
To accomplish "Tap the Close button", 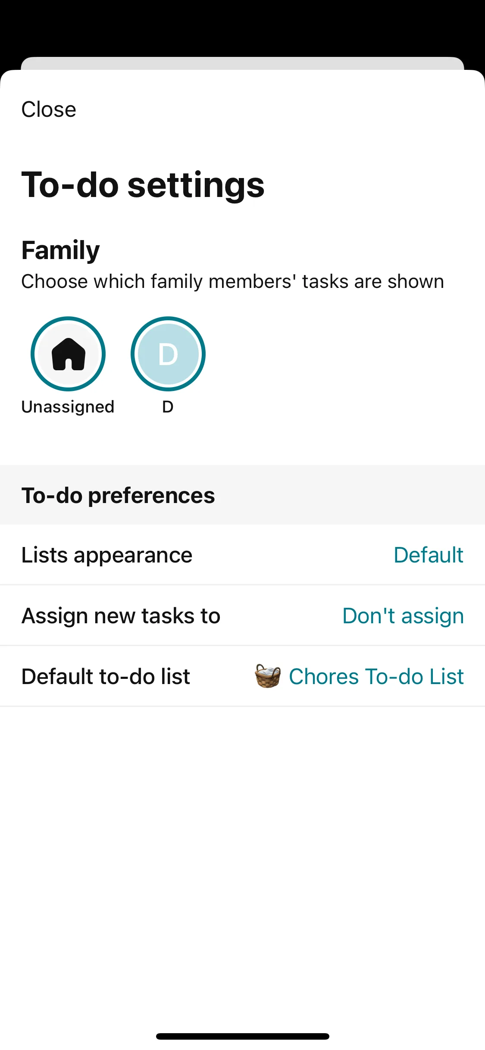I will point(49,109).
